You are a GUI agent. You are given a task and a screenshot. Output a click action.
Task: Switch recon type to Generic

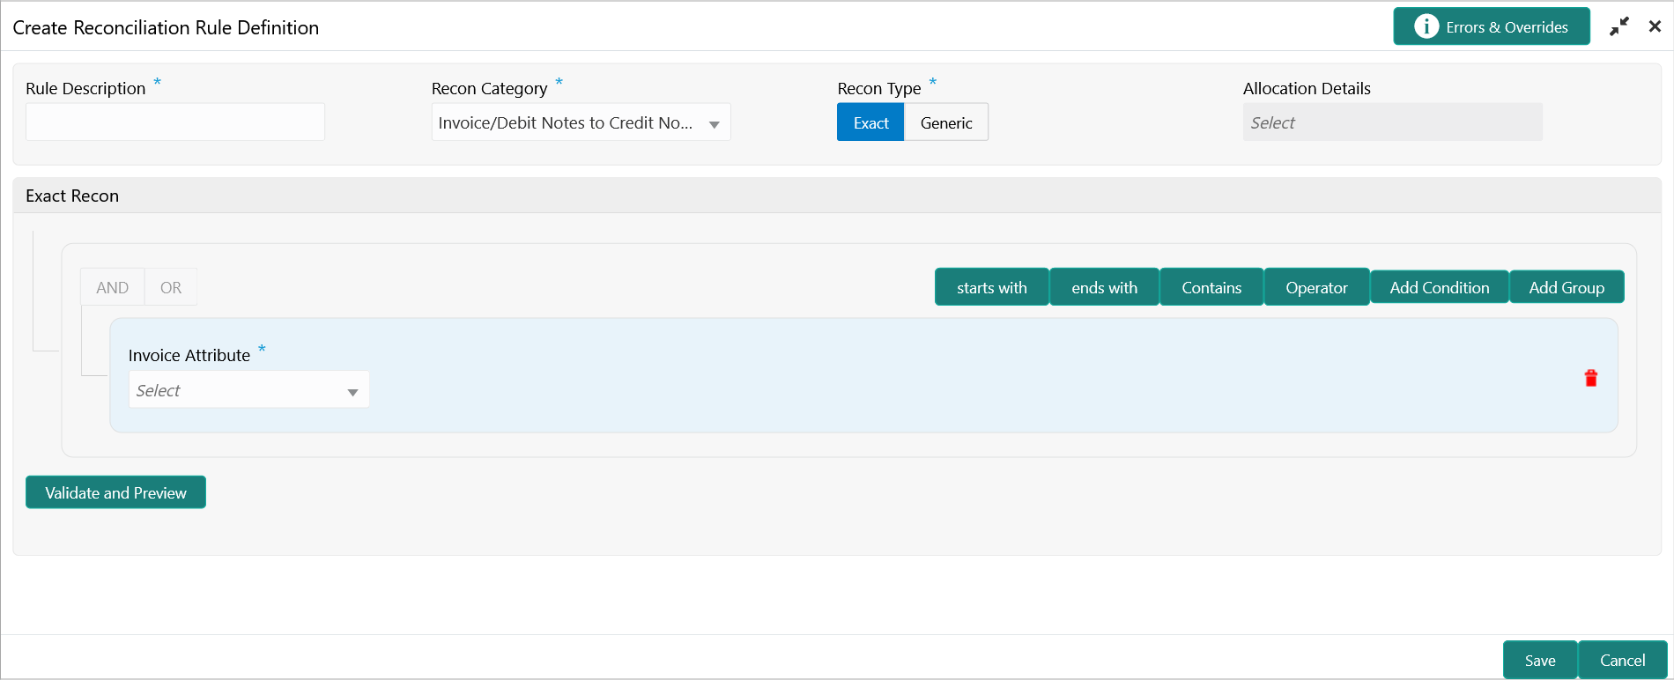point(946,122)
